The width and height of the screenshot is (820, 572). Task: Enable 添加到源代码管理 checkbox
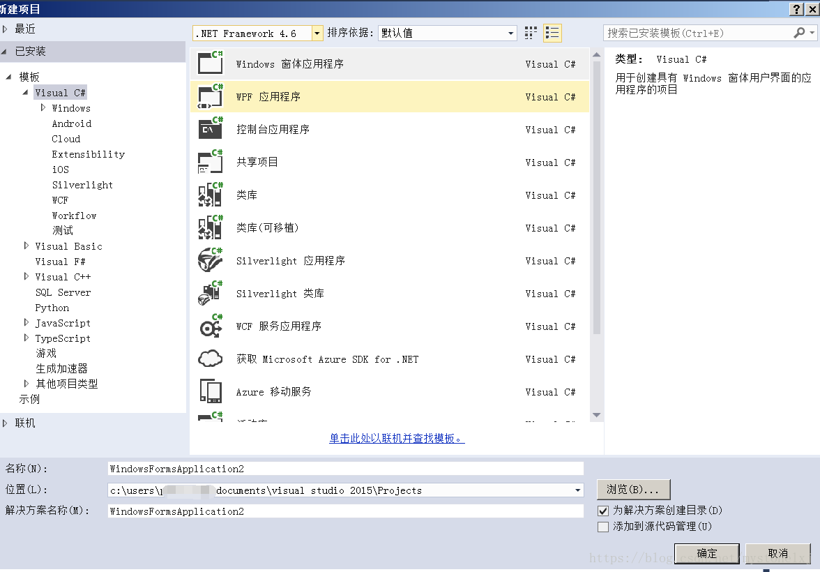coord(603,527)
